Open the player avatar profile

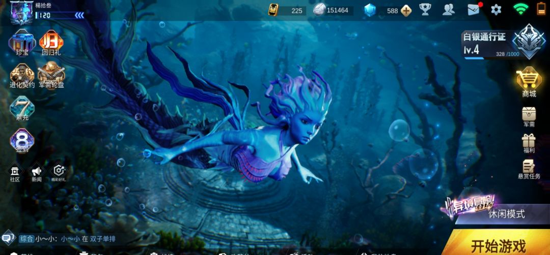(22, 13)
